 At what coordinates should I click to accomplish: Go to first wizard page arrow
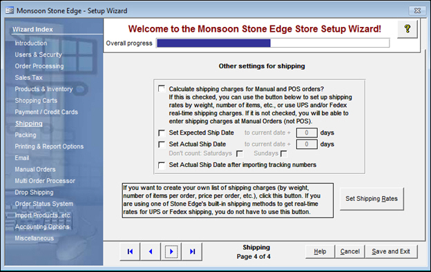click(x=130, y=251)
